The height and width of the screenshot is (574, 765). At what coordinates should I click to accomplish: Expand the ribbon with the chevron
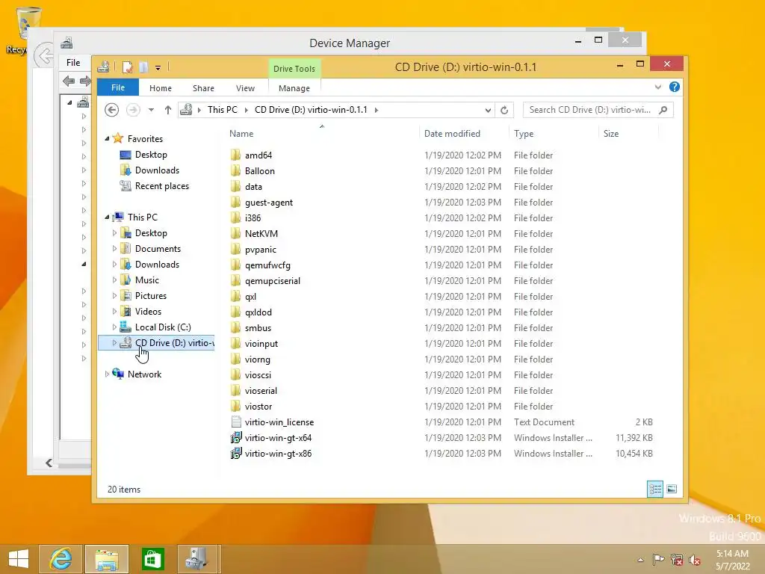(658, 87)
